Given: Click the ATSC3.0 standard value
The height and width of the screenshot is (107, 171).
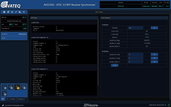Looking at the screenshot, I should [121, 6].
